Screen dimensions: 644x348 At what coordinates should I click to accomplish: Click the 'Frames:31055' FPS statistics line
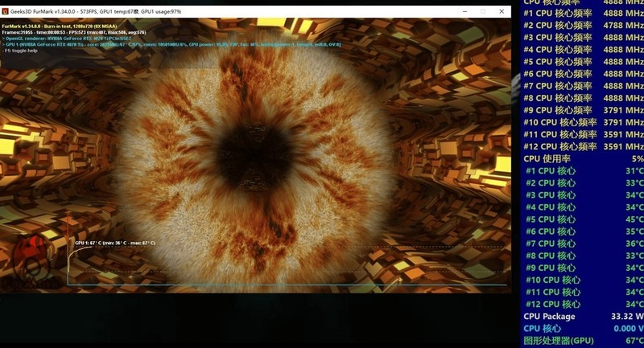(x=74, y=32)
